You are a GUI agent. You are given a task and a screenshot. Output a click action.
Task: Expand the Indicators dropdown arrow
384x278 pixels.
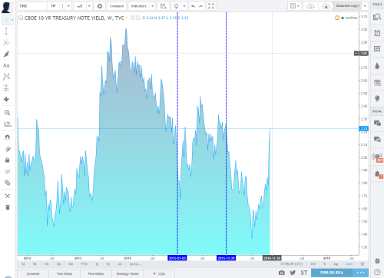point(152,6)
